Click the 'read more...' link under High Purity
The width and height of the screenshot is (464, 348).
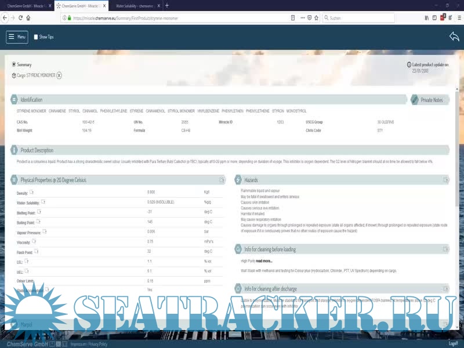264,261
